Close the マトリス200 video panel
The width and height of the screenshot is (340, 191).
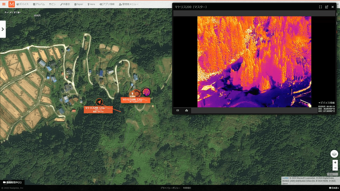click(332, 7)
